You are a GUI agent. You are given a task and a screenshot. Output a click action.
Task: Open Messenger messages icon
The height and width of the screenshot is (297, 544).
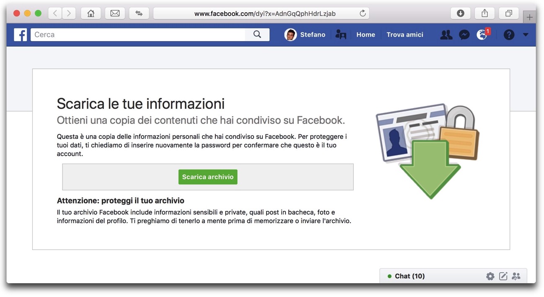coord(464,35)
